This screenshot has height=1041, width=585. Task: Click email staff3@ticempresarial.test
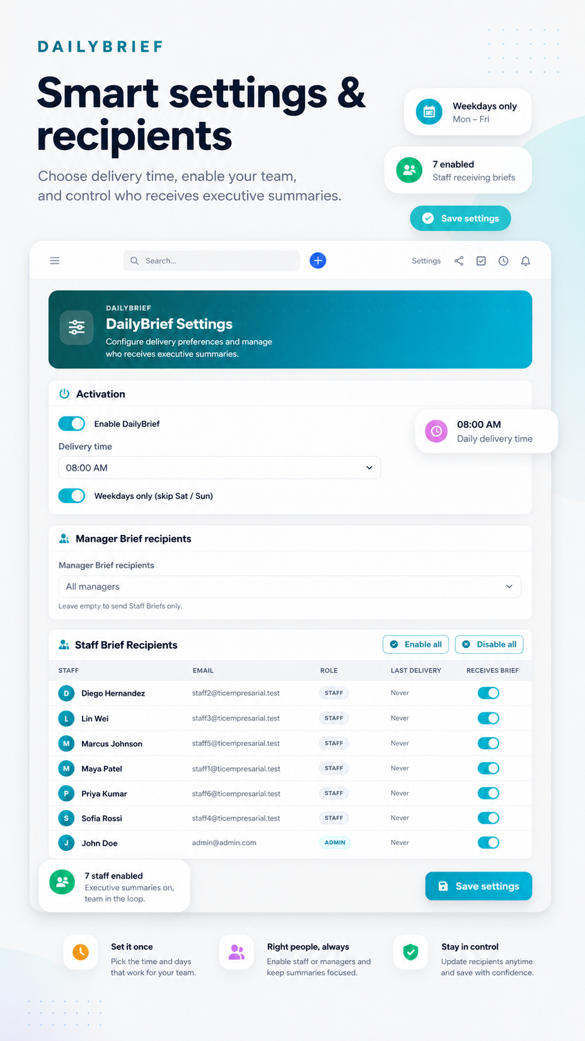pyautogui.click(x=236, y=718)
